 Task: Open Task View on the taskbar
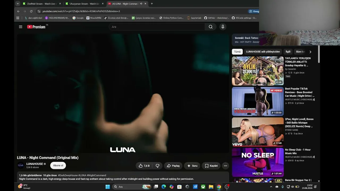[156, 187]
